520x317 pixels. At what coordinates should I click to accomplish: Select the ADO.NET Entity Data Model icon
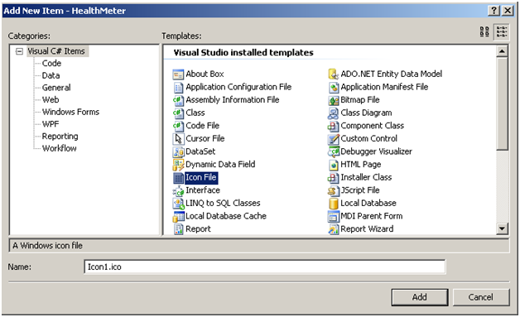click(x=334, y=74)
